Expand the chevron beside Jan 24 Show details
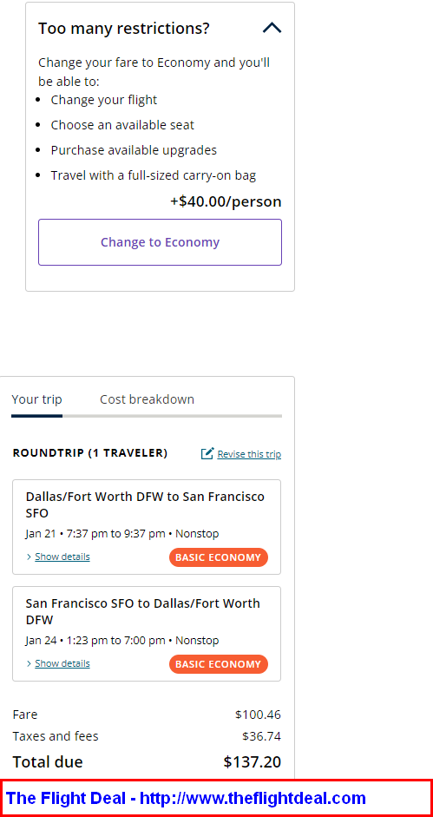 (x=29, y=664)
